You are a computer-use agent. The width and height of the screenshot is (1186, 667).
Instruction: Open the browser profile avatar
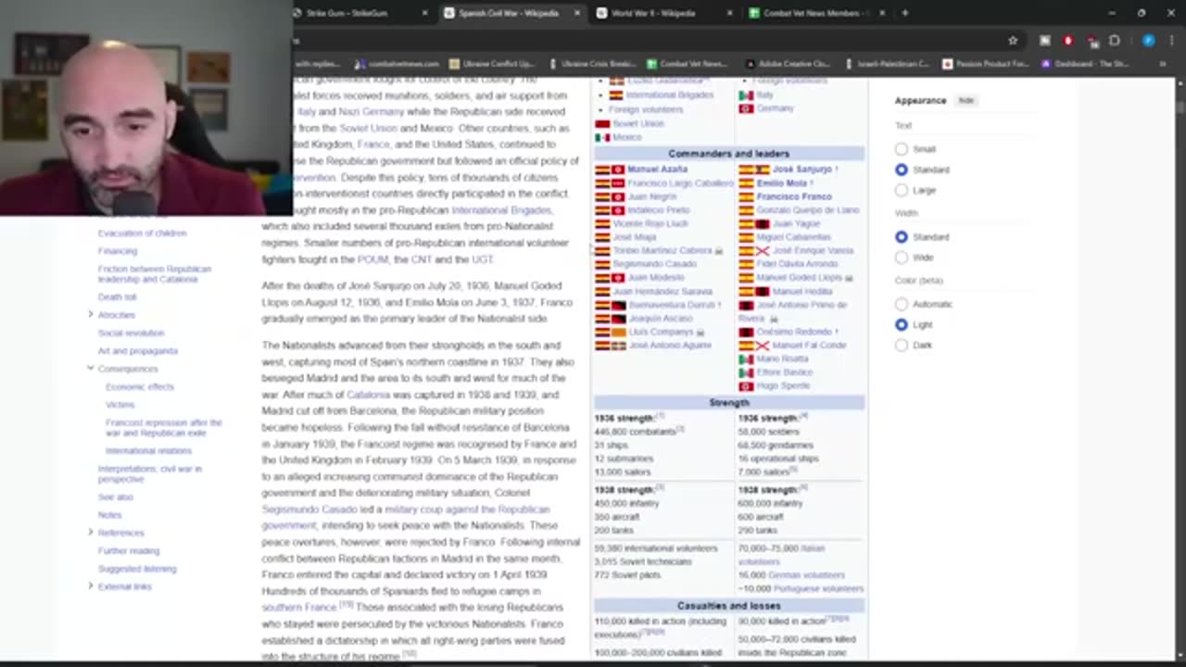pyautogui.click(x=1149, y=41)
